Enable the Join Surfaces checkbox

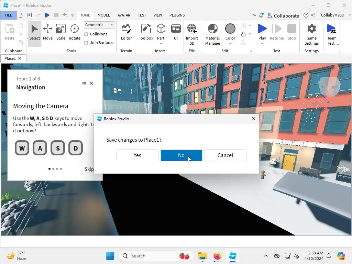[86, 43]
